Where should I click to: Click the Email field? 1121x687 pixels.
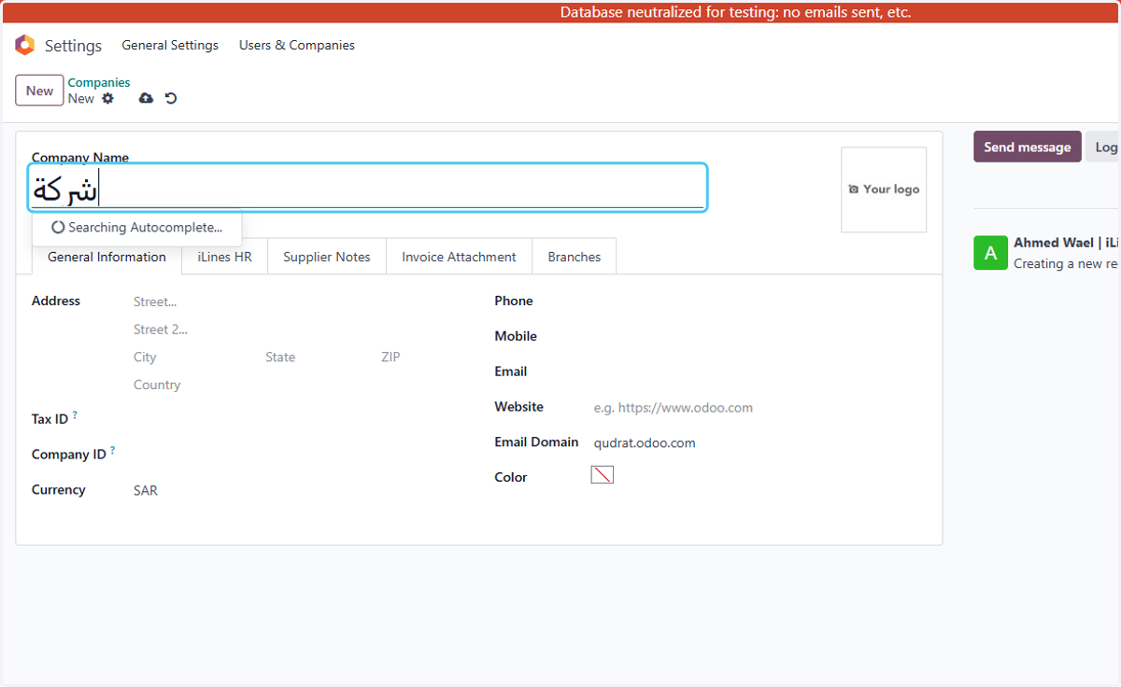(759, 372)
